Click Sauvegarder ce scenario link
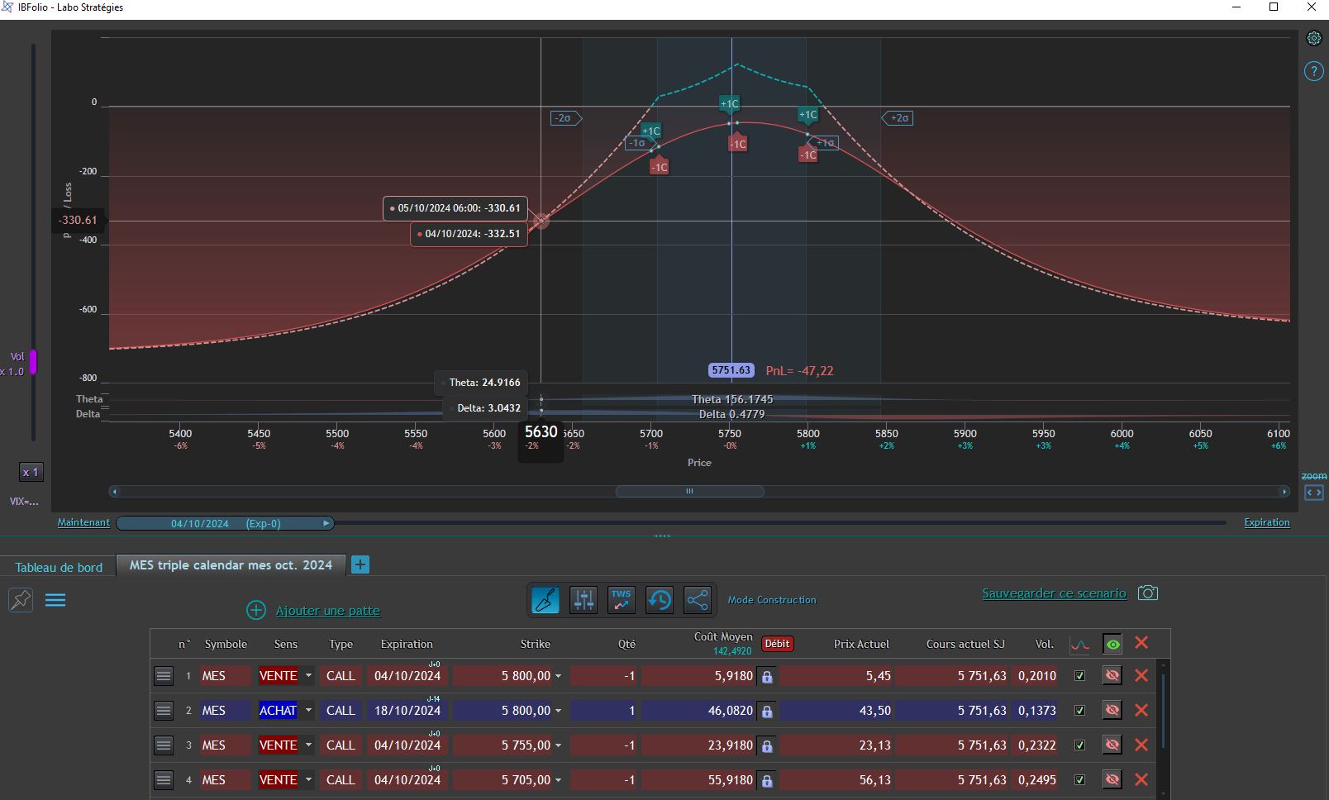 (1054, 593)
